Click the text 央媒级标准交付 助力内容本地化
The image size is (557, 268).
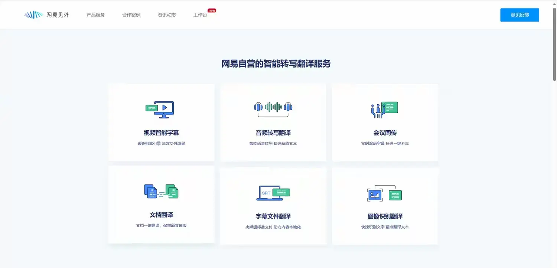point(273,227)
